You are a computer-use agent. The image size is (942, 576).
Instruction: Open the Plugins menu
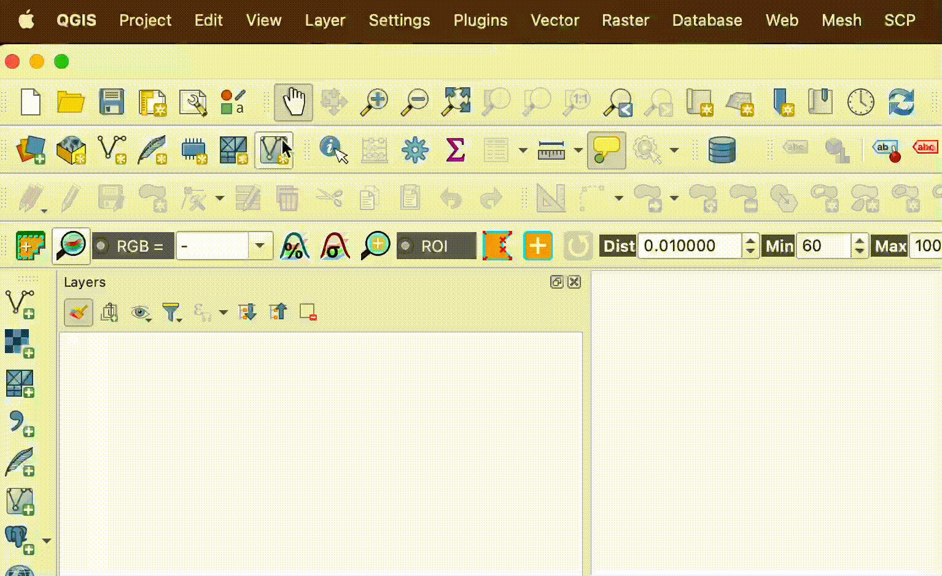(480, 20)
